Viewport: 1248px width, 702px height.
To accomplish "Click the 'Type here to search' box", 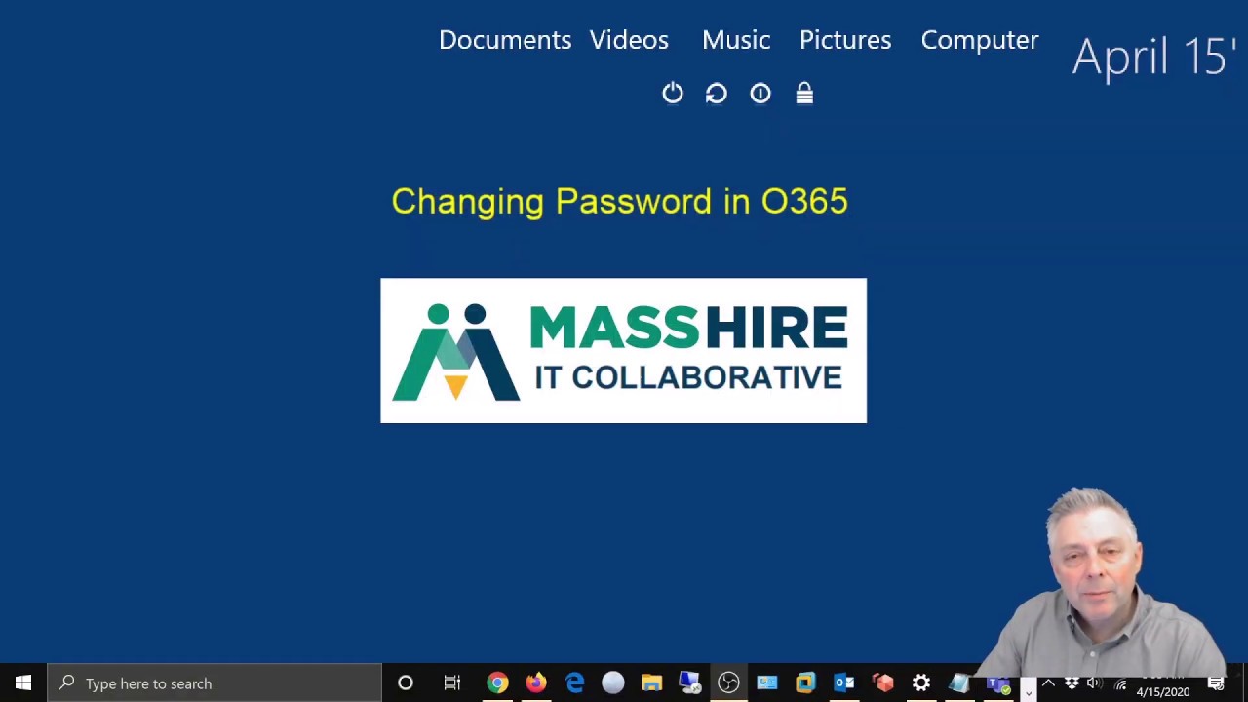I will [214, 683].
